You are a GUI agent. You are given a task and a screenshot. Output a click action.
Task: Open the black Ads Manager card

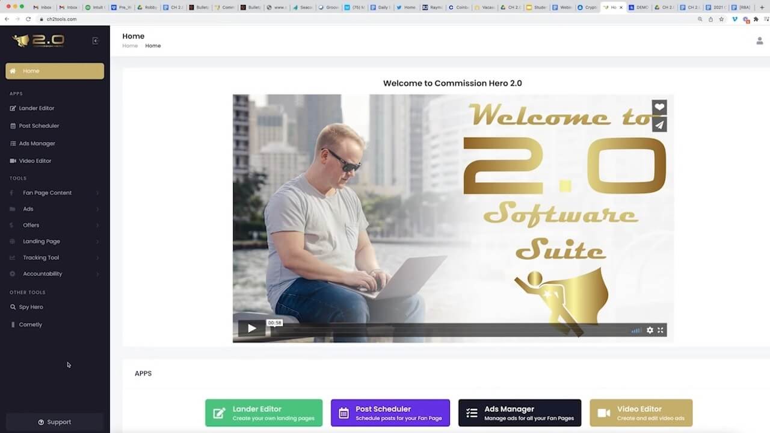pos(520,413)
